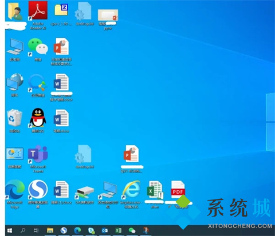Open WeChat from the taskbar
This screenshot has width=275, height=236.
[x=132, y=230]
